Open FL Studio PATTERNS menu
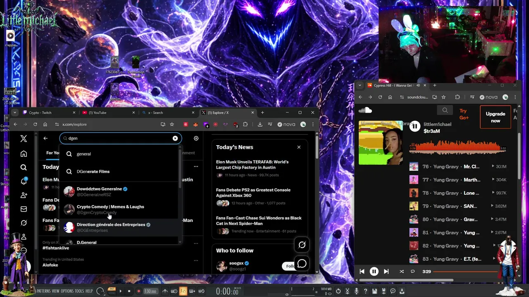 43,291
